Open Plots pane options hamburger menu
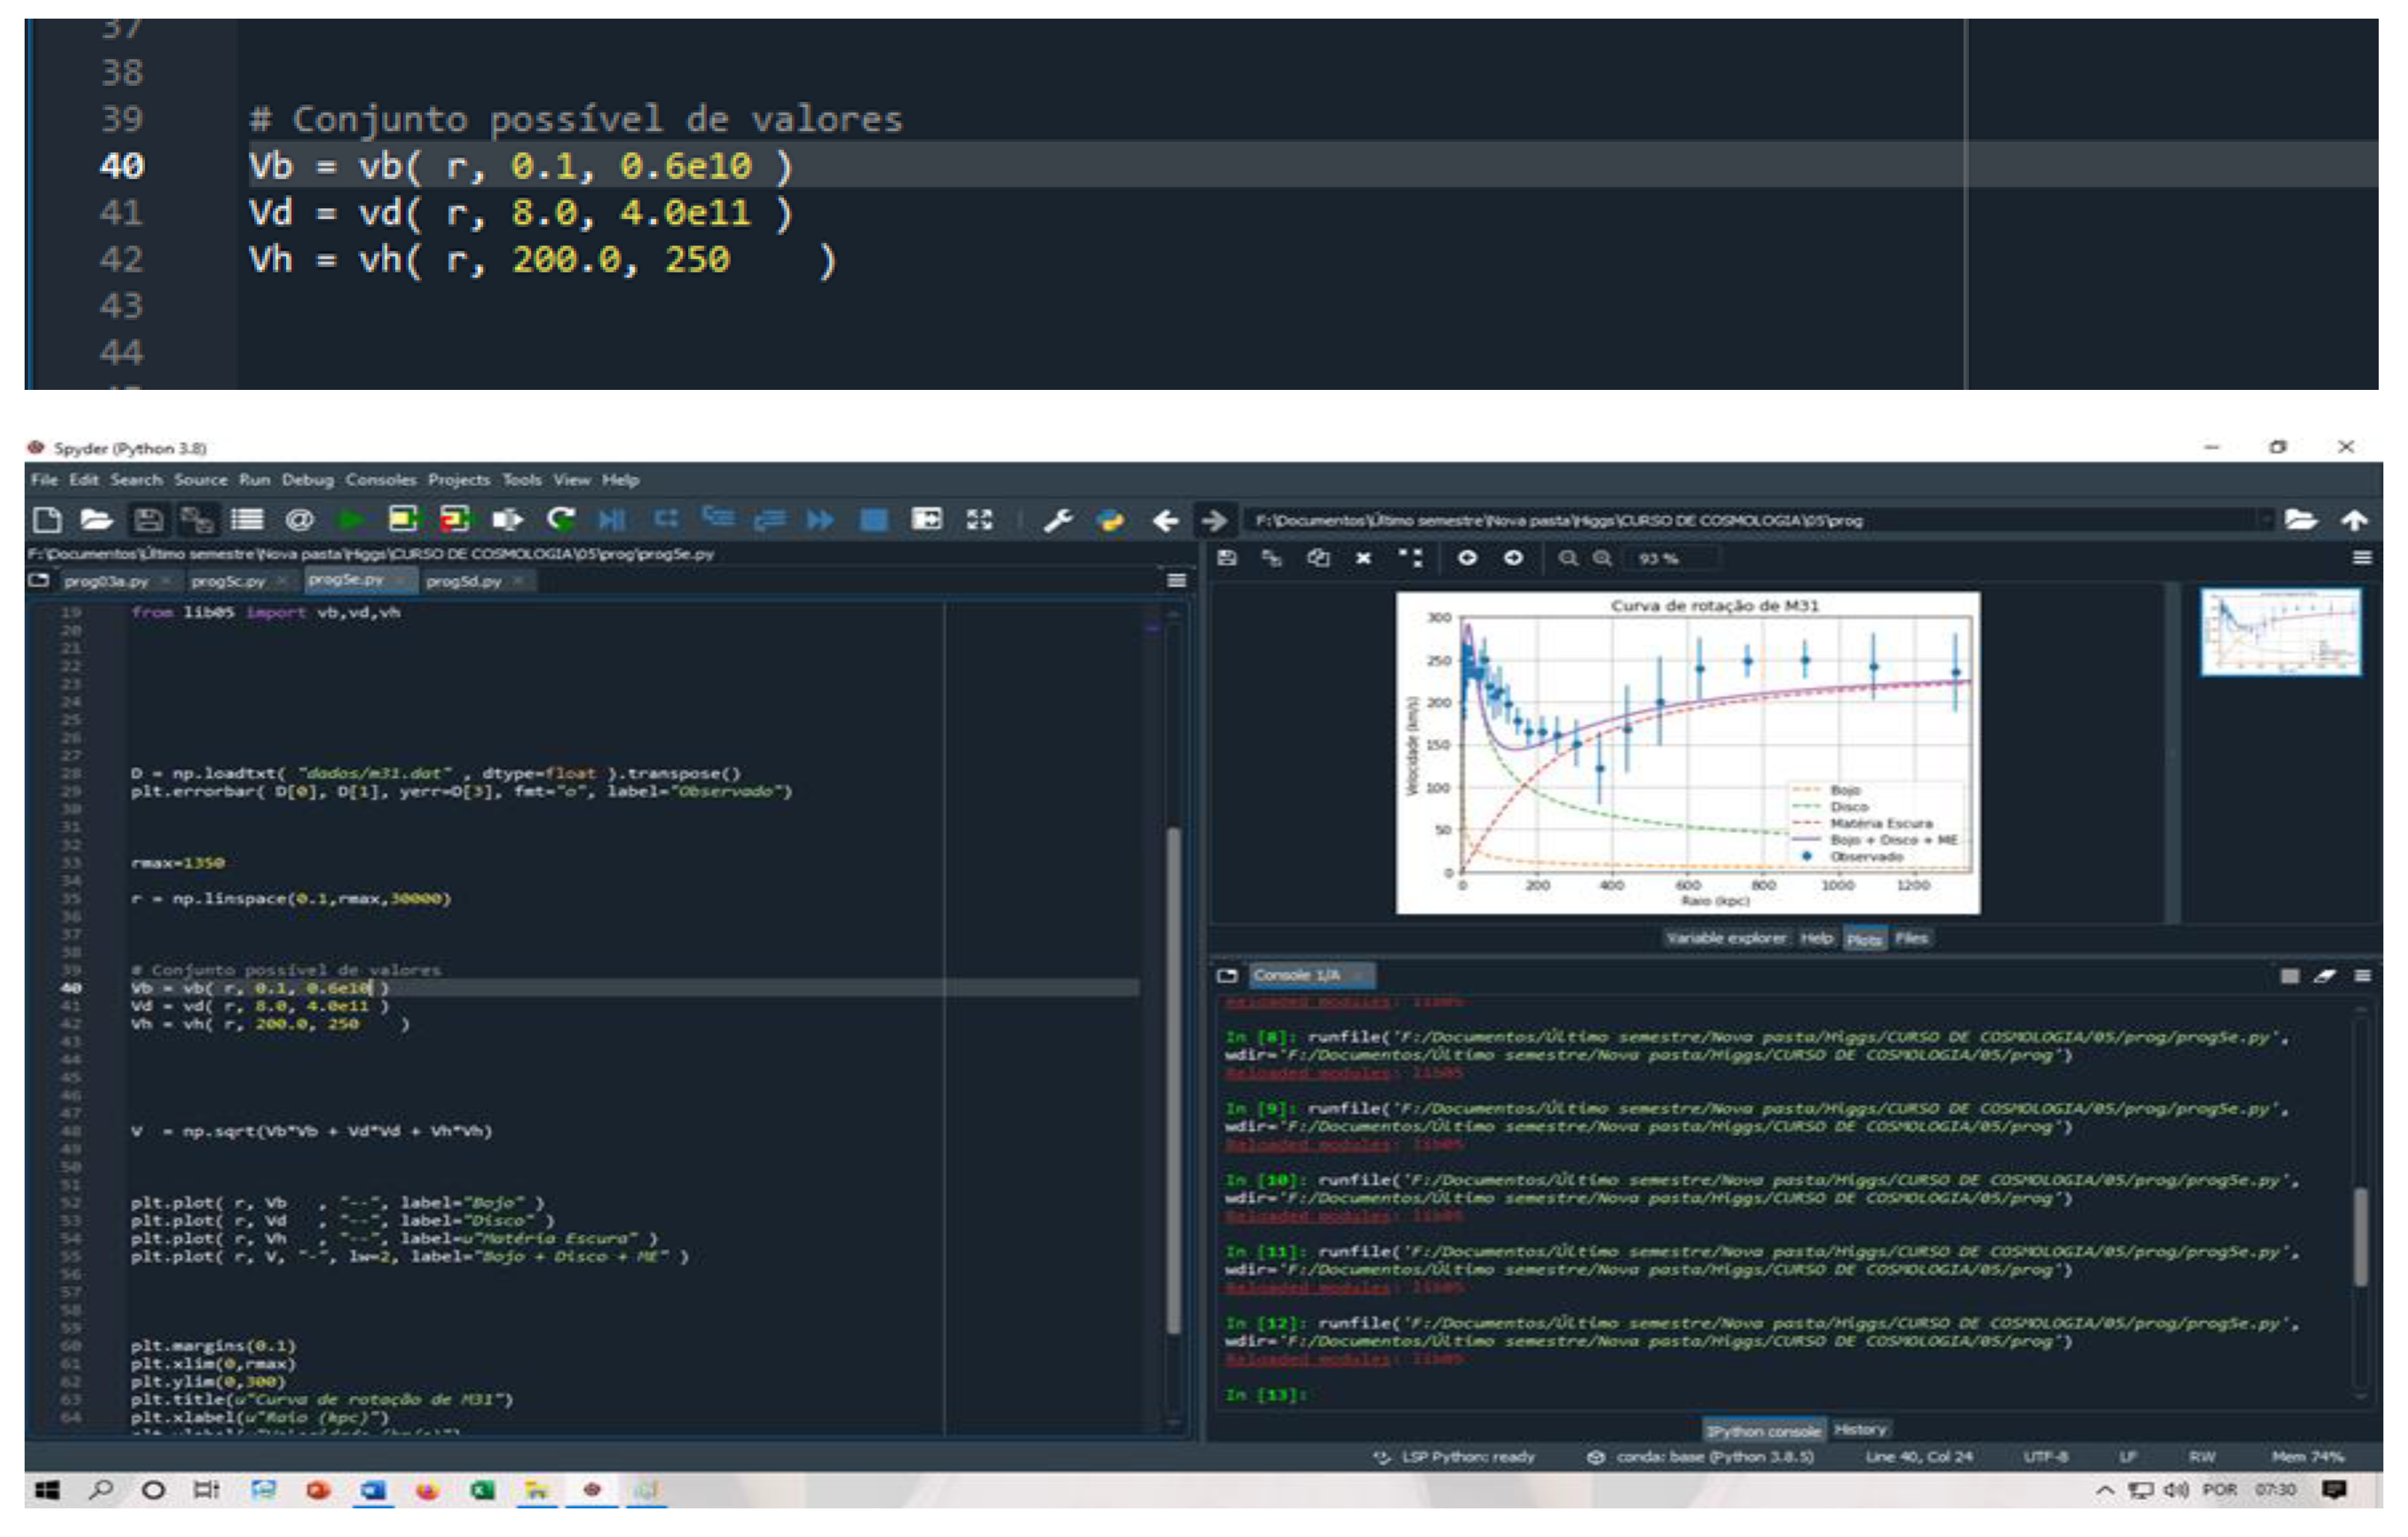 pos(2362,558)
